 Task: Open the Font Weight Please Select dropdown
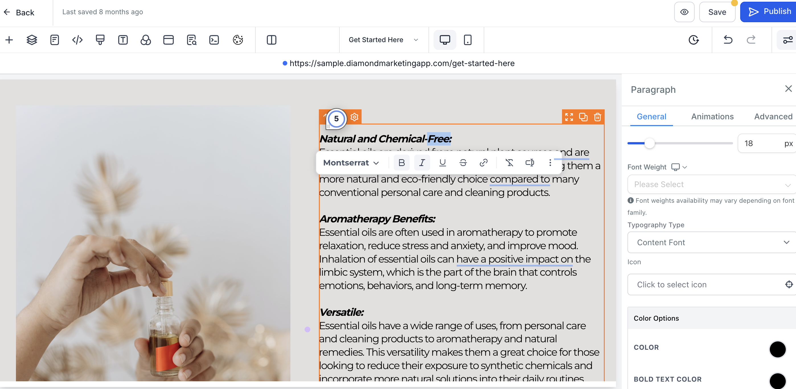(x=712, y=185)
